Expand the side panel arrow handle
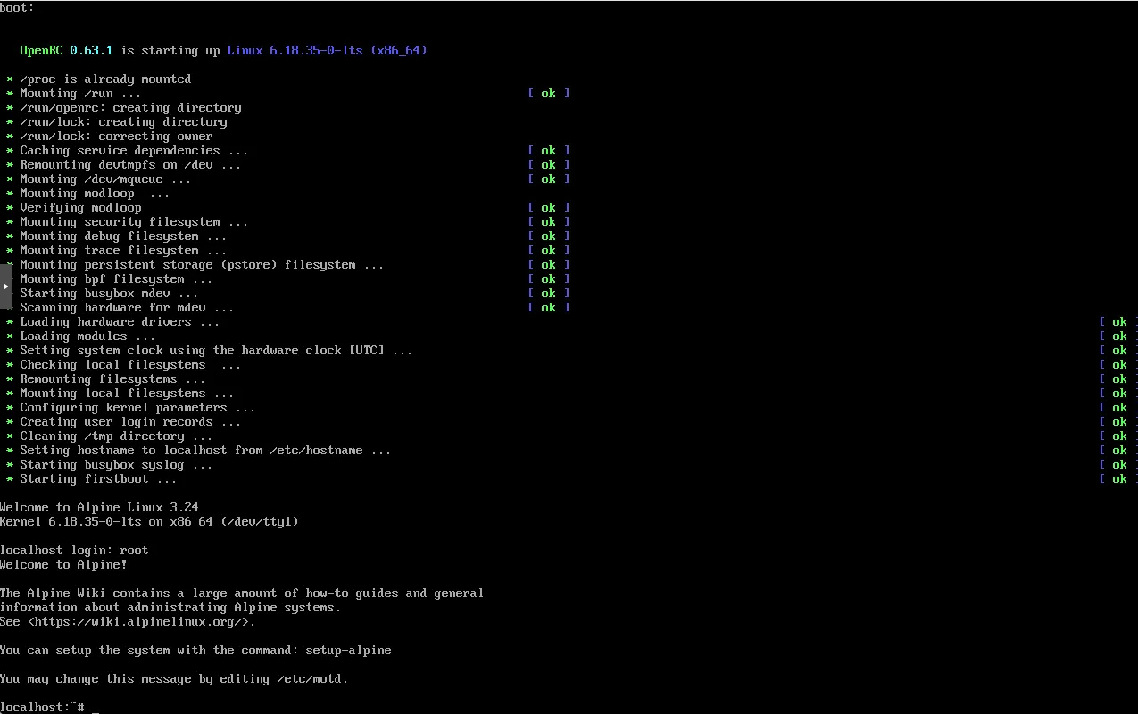This screenshot has width=1138, height=714. coord(6,286)
